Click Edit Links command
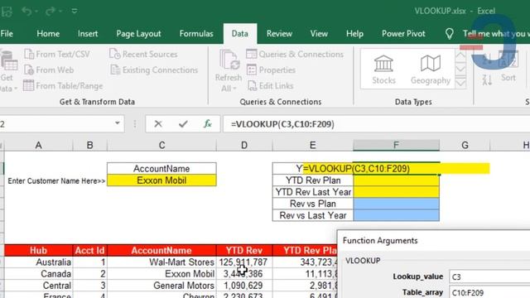The width and height of the screenshot is (530, 298). coord(271,86)
